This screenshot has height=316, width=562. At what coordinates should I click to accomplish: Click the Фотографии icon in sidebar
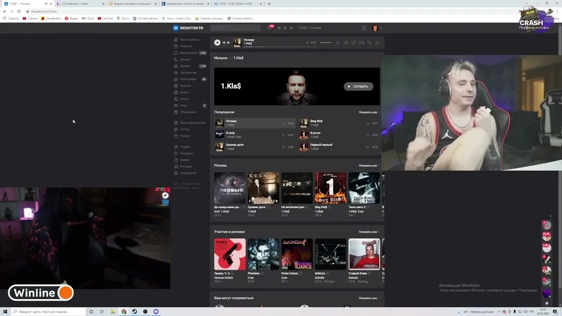pos(176,79)
